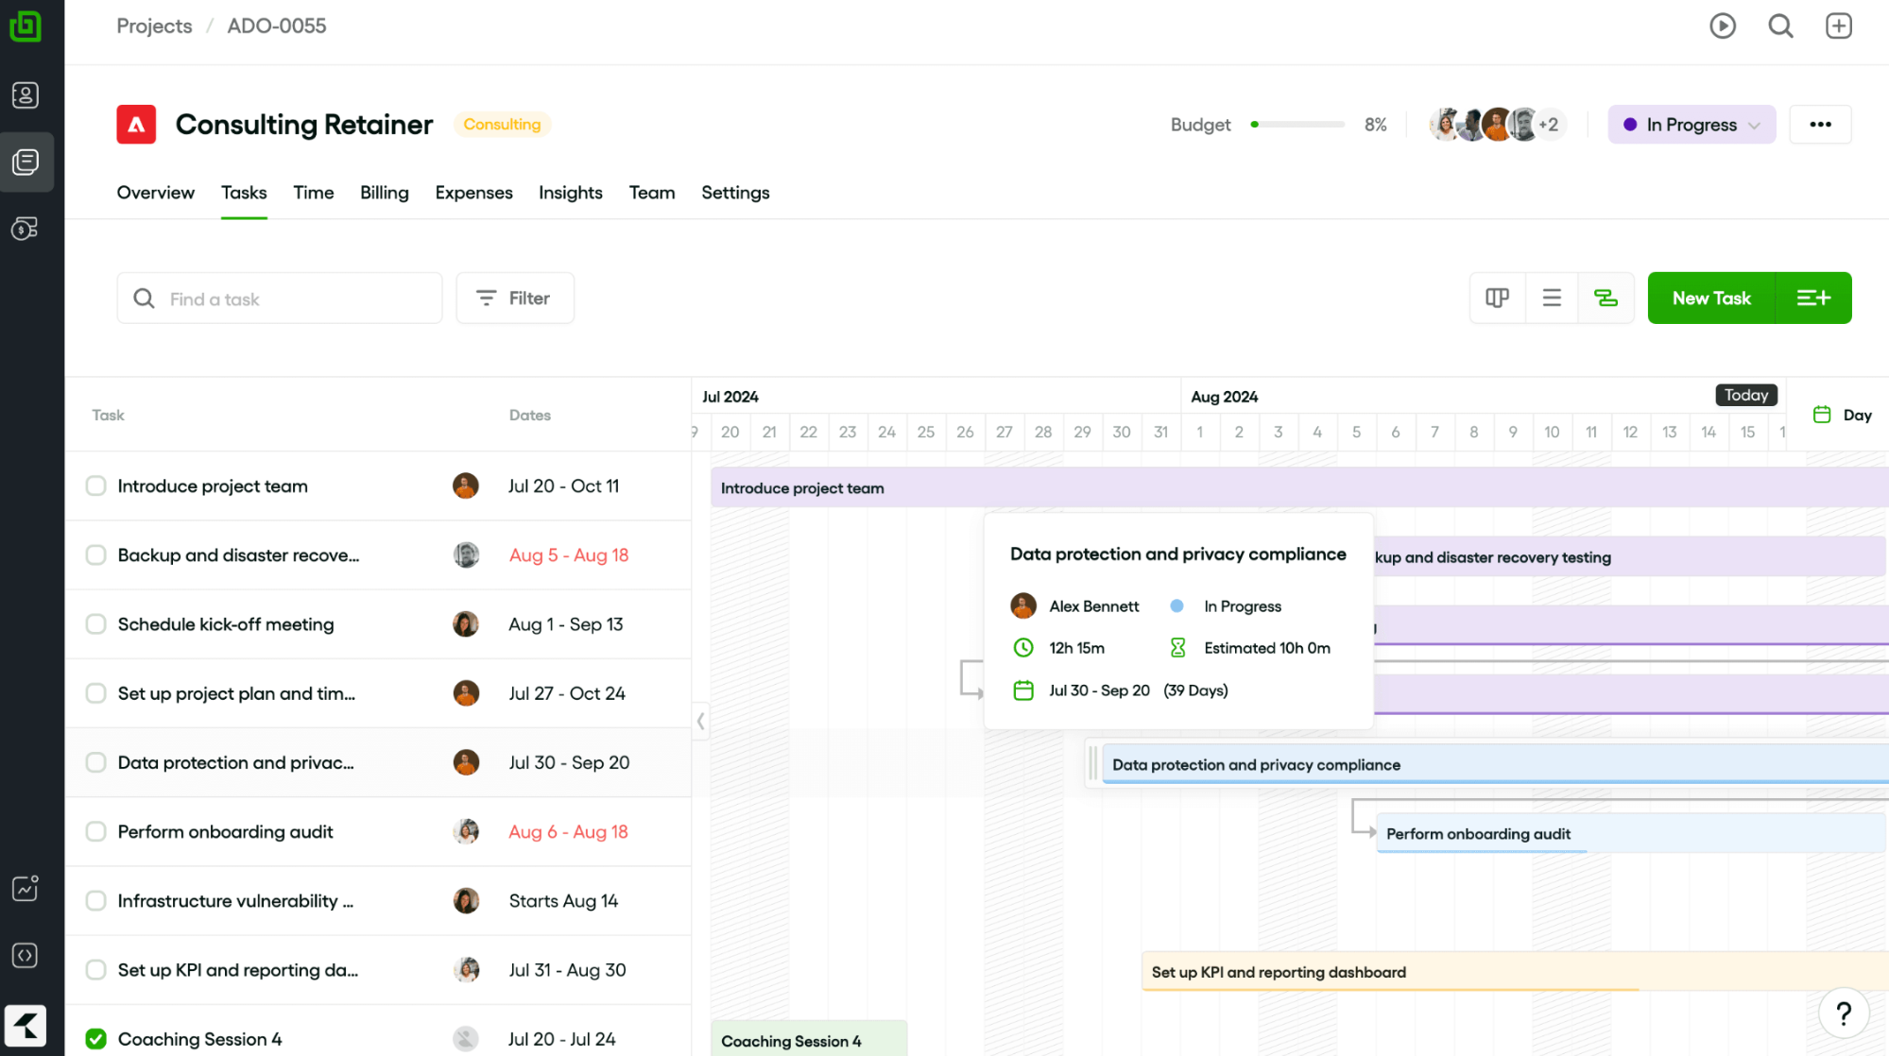This screenshot has width=1889, height=1056.
Task: Open the analytics icon in the left sidebar
Action: [x=26, y=888]
